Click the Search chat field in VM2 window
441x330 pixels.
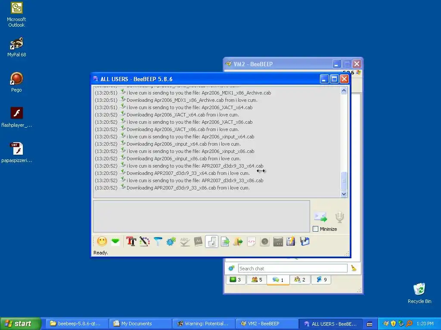(x=292, y=268)
